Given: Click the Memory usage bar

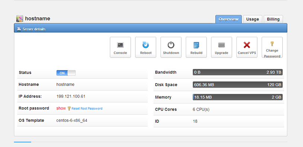Looking at the screenshot, I should 238,97.
